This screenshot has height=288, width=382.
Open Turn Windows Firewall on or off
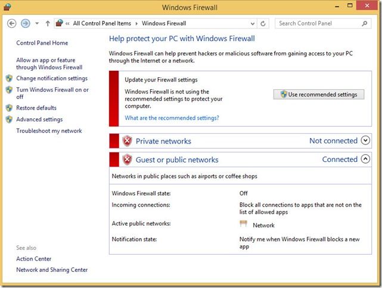(52, 93)
